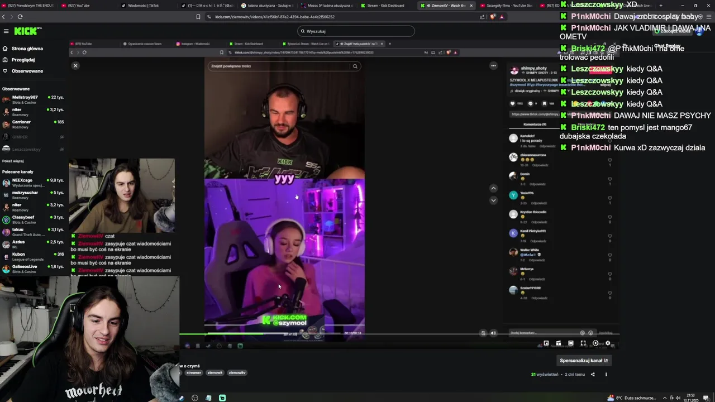Show hidden tray icons chevron
The image size is (715, 402).
point(664,398)
